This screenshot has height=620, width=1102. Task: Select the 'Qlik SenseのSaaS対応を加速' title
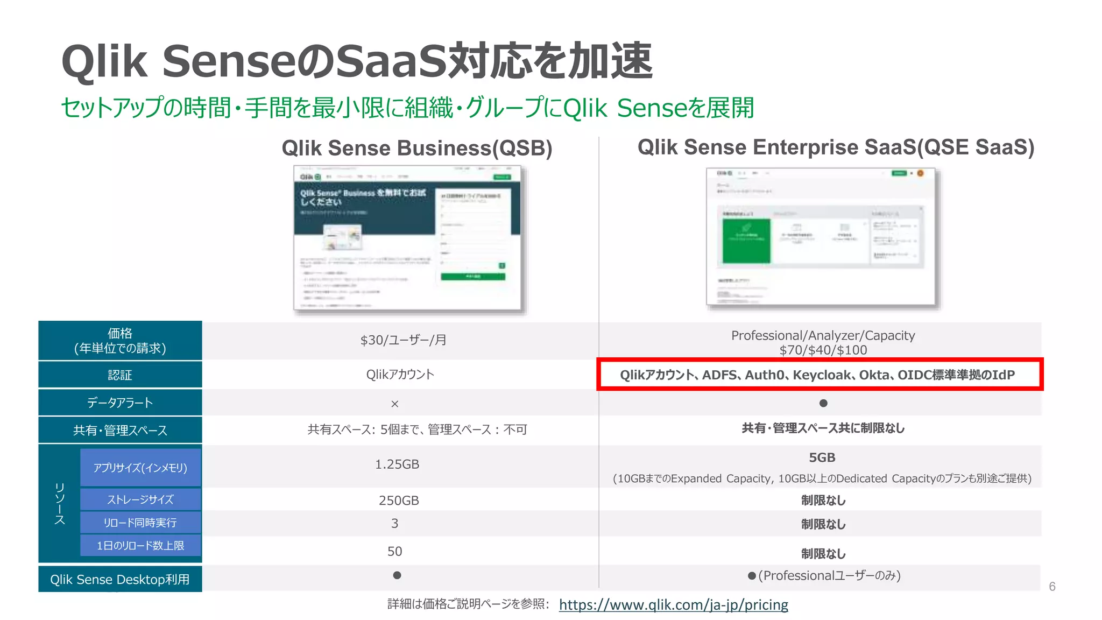357,61
